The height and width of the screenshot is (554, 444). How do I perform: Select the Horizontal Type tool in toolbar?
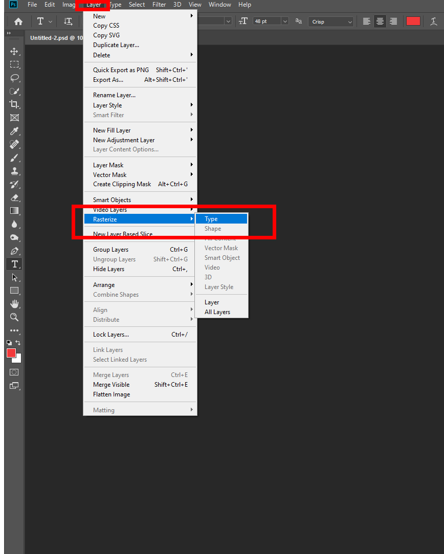pos(14,264)
